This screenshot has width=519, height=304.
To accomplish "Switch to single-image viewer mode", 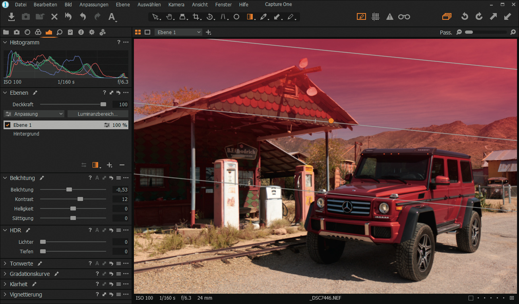I will tap(147, 32).
